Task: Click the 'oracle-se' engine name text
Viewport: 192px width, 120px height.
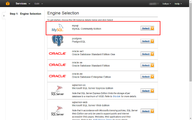Action: tap(77, 63)
